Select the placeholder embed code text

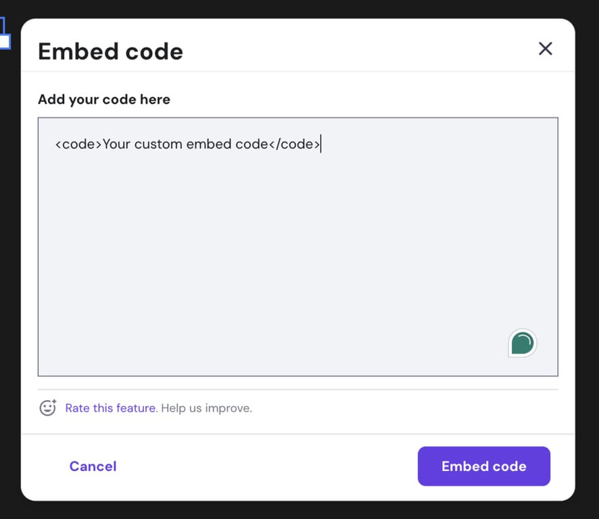(187, 143)
